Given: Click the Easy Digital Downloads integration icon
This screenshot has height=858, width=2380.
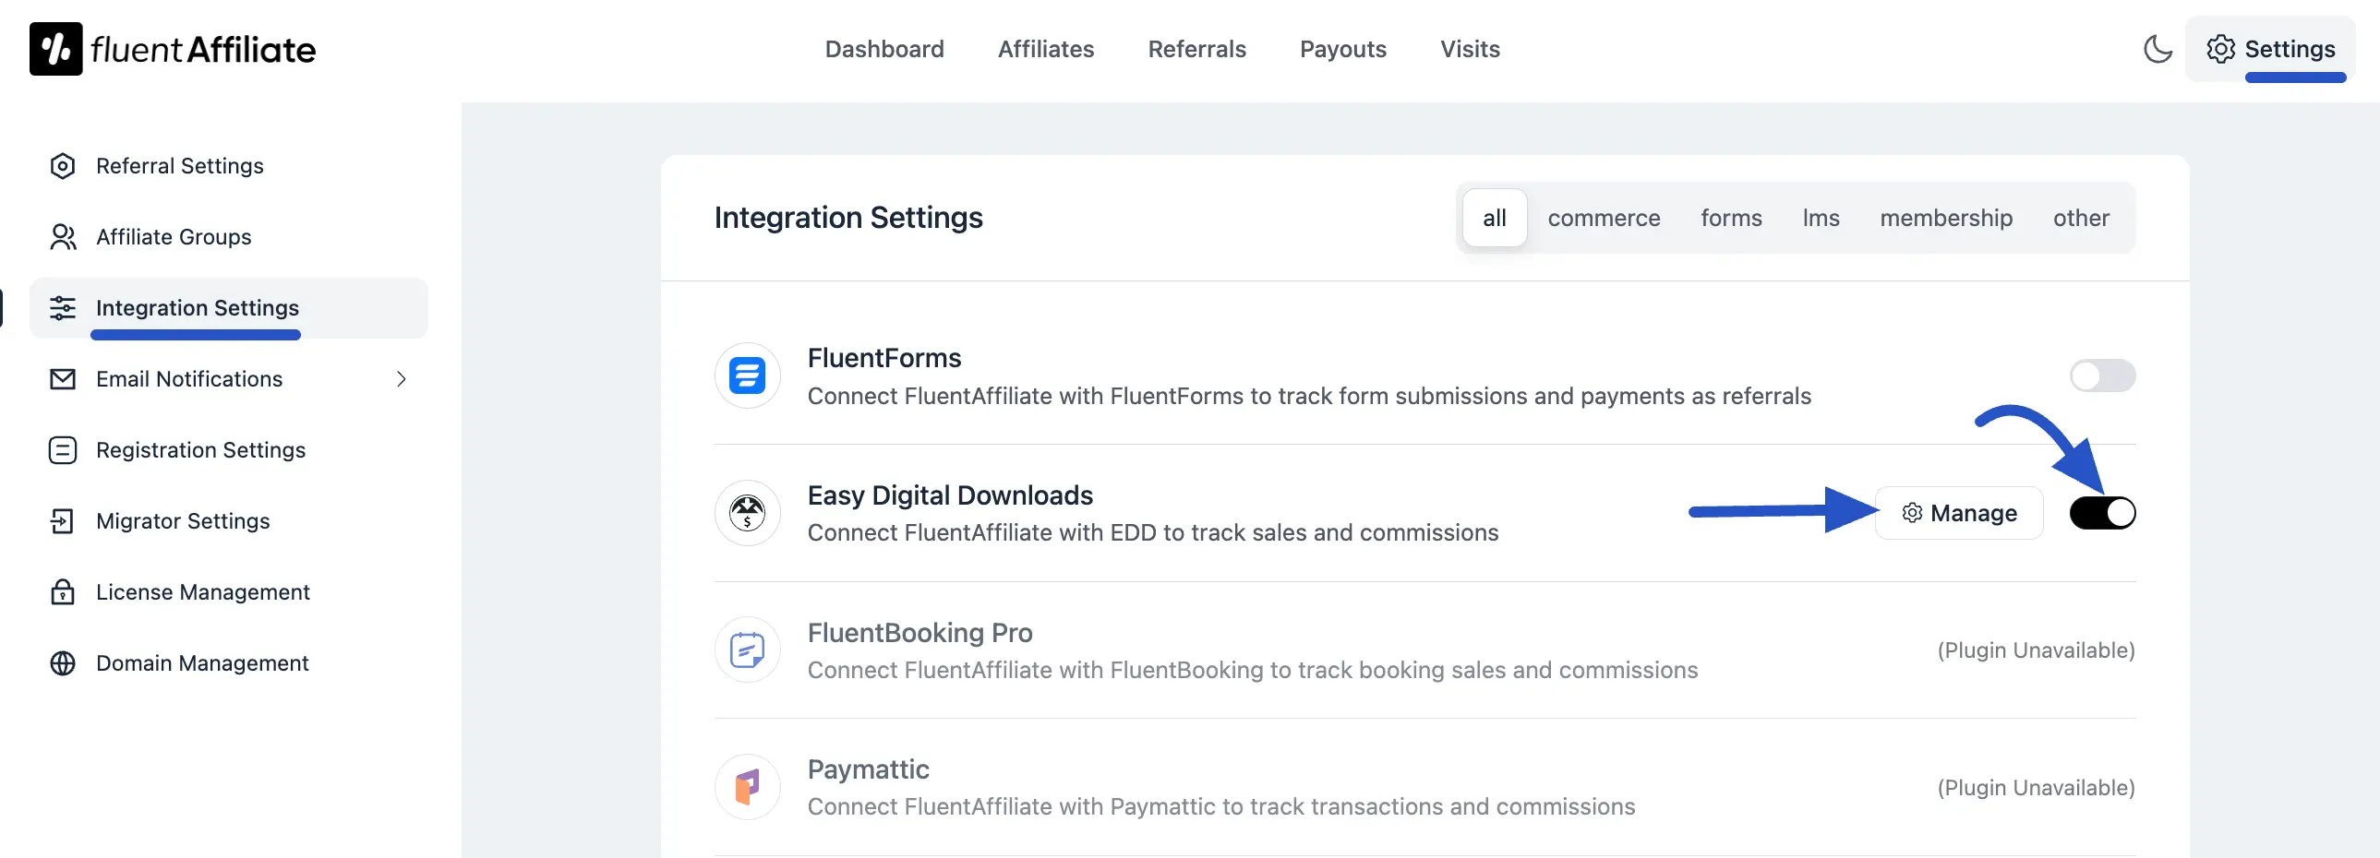Looking at the screenshot, I should (747, 513).
